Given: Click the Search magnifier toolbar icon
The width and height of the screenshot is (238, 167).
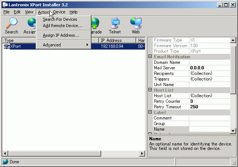Looking at the screenshot, I should tap(12, 23).
